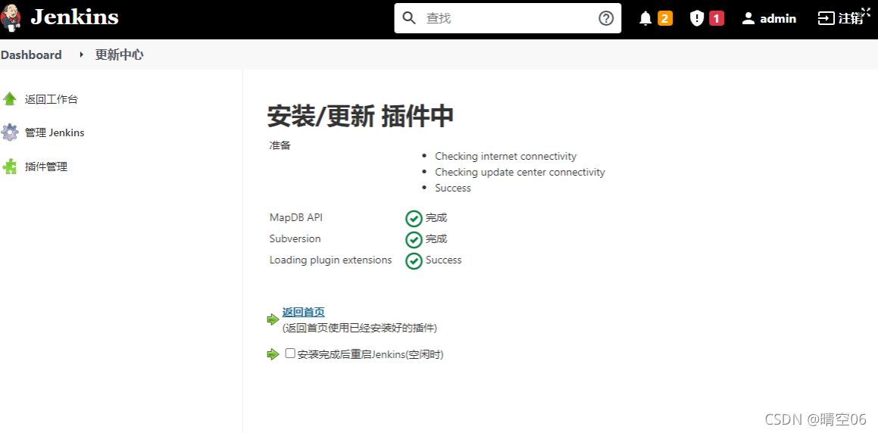Open 插件管理 sidebar link
The height and width of the screenshot is (433, 878).
46,167
